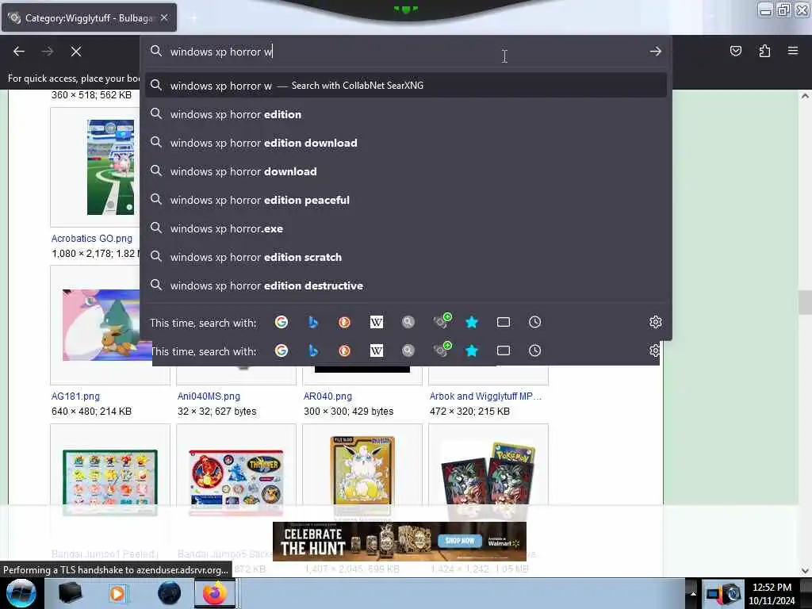Open the AG181.png file link
The height and width of the screenshot is (609, 812).
(x=75, y=396)
